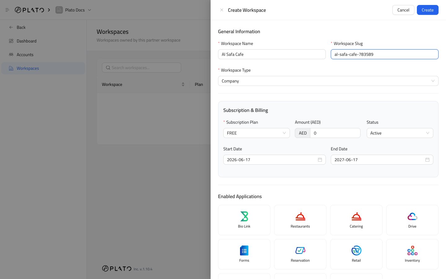Click the Back arrow icon
The width and height of the screenshot is (446, 279).
(11, 27)
